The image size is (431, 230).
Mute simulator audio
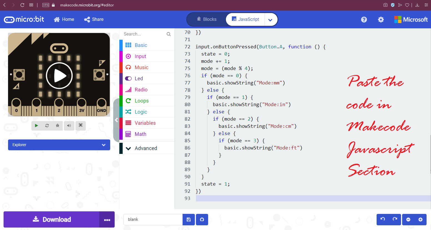69,126
